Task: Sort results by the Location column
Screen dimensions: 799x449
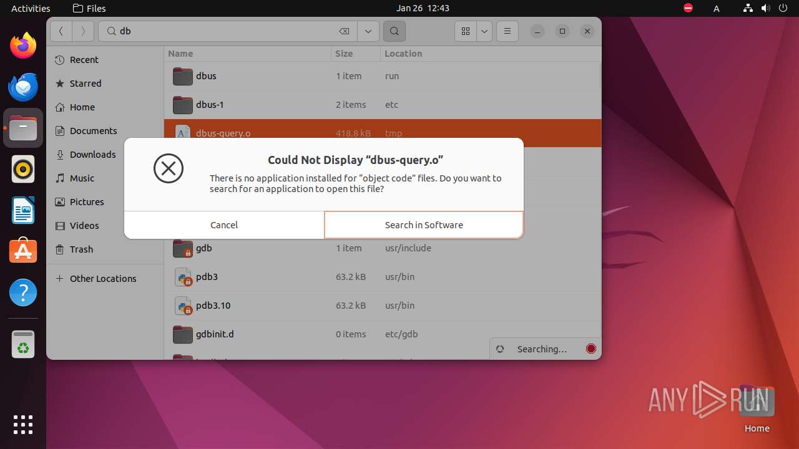Action: click(490, 54)
